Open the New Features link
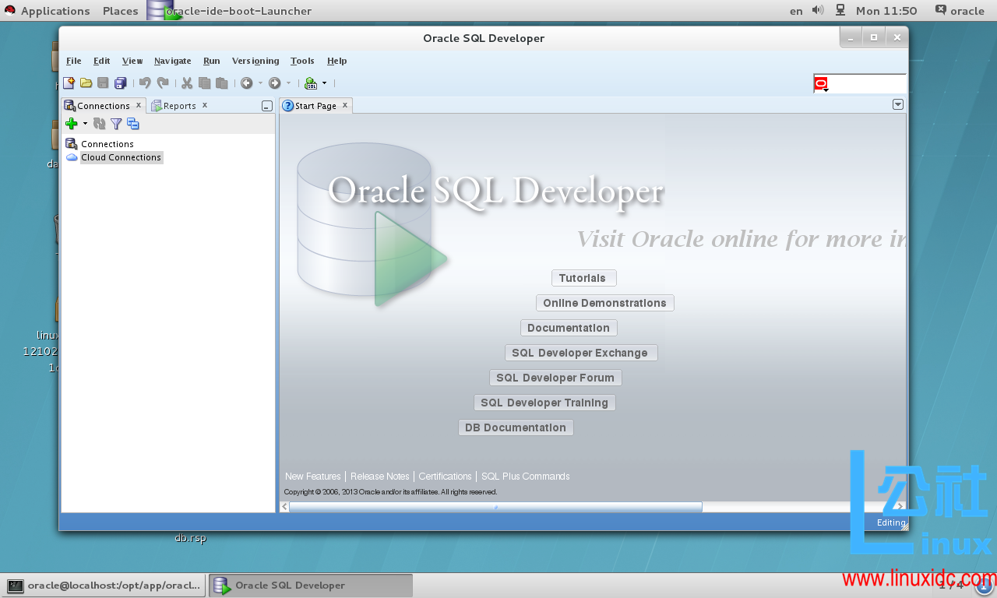997x598 pixels. point(312,477)
